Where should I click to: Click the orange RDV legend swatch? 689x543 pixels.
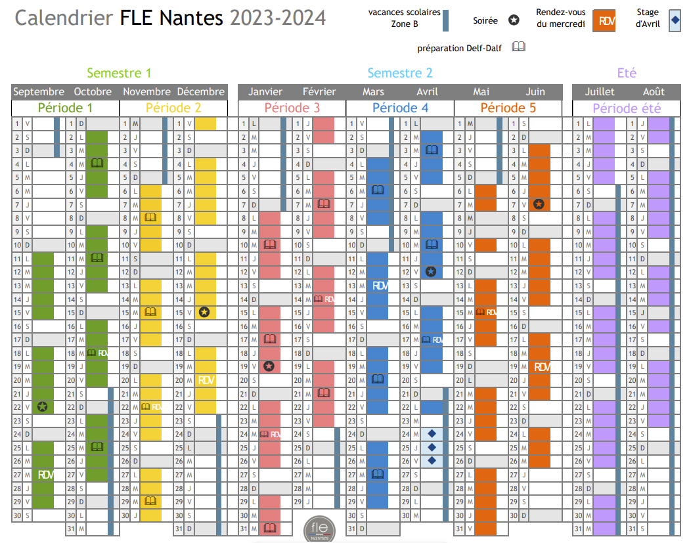[604, 20]
